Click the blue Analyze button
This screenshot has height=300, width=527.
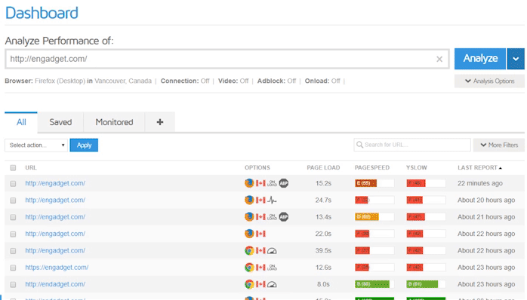pyautogui.click(x=480, y=59)
